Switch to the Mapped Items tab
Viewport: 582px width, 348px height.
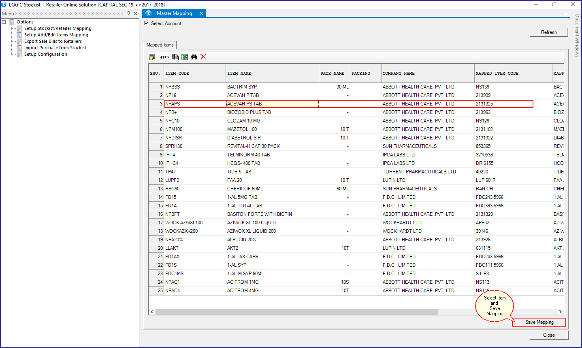pyautogui.click(x=160, y=45)
